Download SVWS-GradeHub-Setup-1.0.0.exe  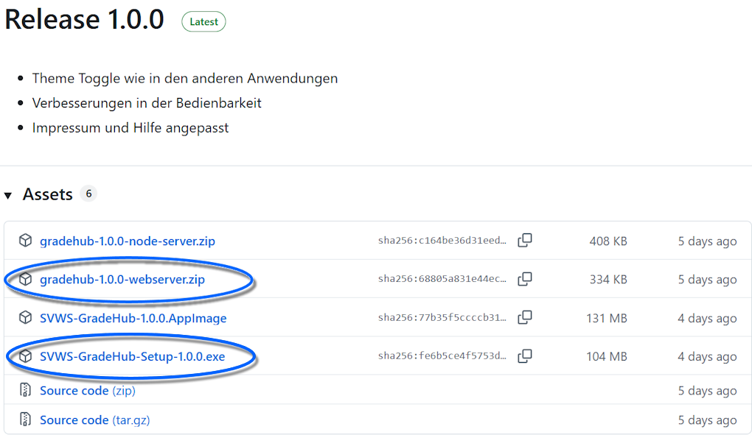(133, 356)
